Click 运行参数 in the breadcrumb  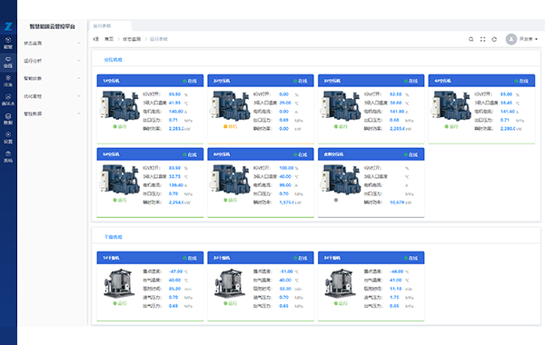pos(159,39)
